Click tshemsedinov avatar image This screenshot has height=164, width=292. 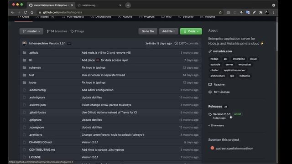pyautogui.click(x=24, y=43)
